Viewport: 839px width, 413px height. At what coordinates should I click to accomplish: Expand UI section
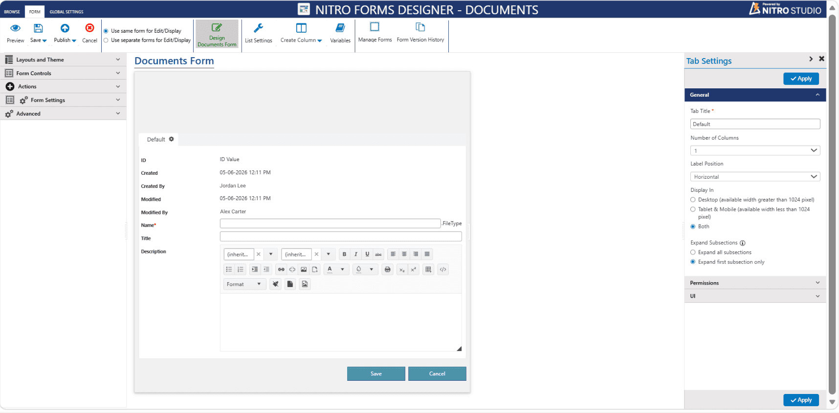pos(755,296)
